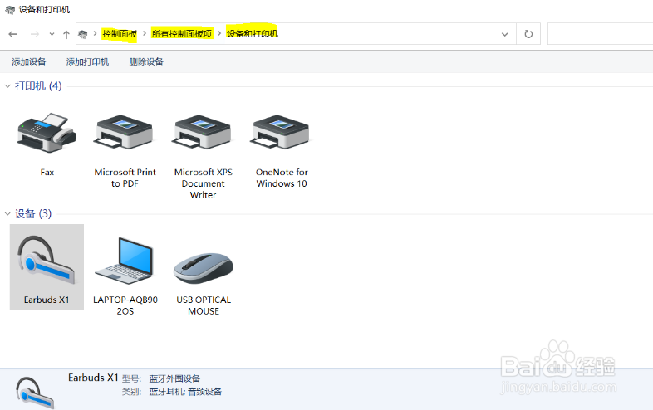Go back with the left arrow
This screenshot has height=410, width=653.
point(13,34)
